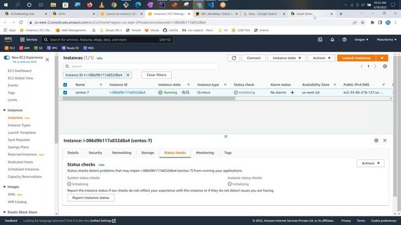Open the Services grid menu

pos(29,39)
